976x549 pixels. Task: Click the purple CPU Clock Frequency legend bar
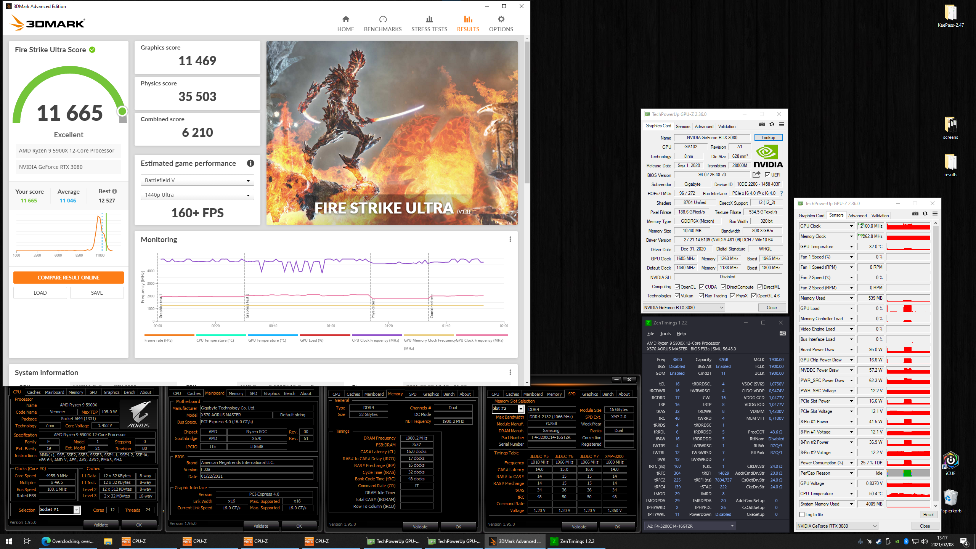(377, 335)
